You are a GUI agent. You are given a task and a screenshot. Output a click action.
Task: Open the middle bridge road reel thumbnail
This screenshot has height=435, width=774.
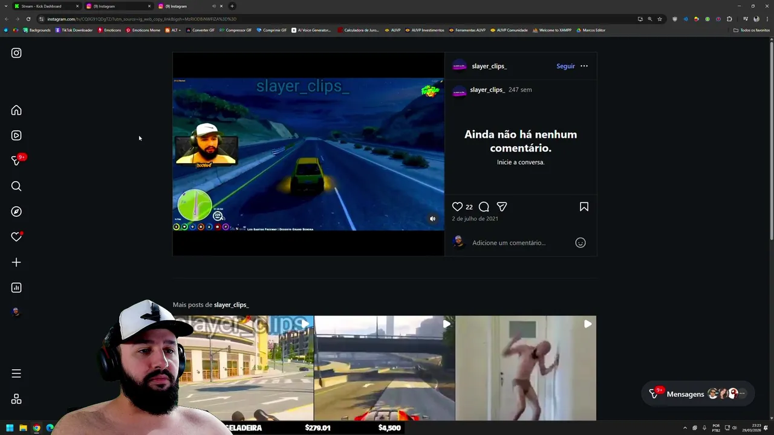pyautogui.click(x=385, y=368)
